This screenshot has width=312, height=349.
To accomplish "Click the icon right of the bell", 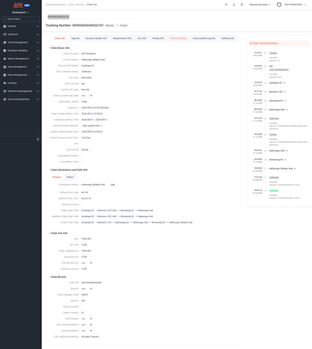I will (x=242, y=4).
